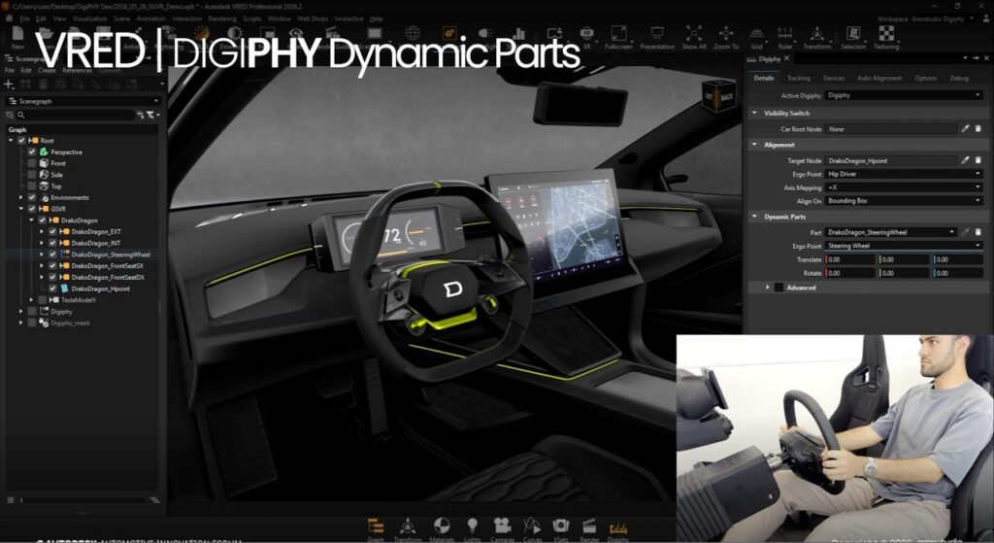Switch to the Devices tab
Screen dimensions: 994x543
coord(834,78)
